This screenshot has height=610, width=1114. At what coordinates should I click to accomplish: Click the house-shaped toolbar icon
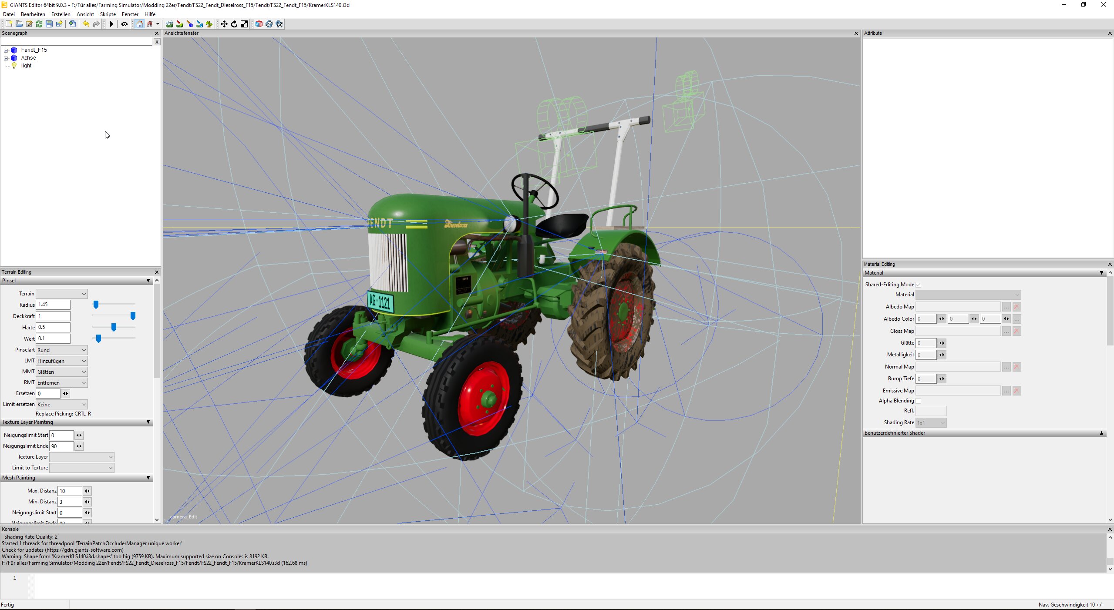pyautogui.click(x=139, y=24)
